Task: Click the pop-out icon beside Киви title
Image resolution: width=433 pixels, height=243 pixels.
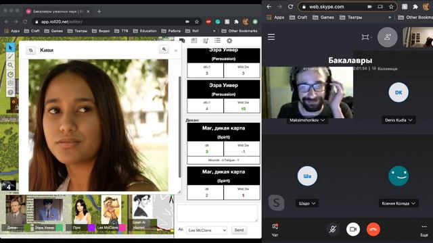Action: point(31,50)
